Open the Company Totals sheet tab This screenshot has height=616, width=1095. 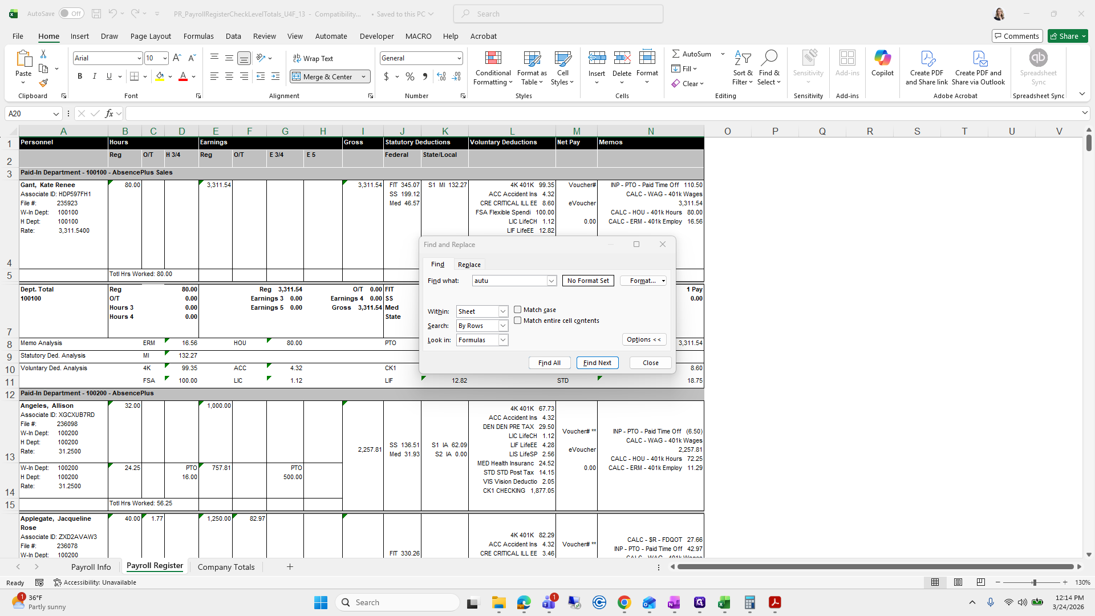pos(226,567)
